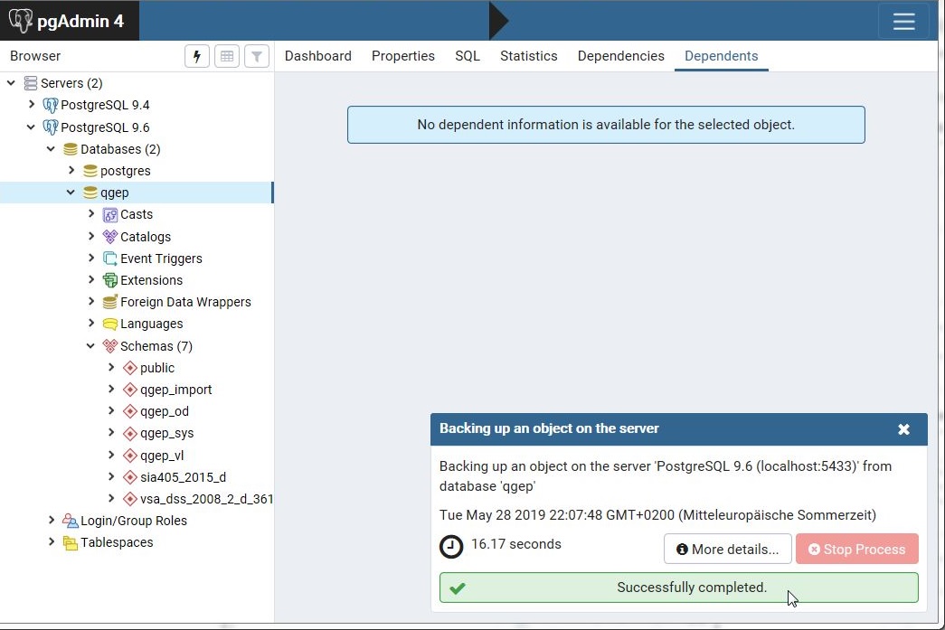
Task: Select the qgep_vl schema
Action: click(162, 456)
